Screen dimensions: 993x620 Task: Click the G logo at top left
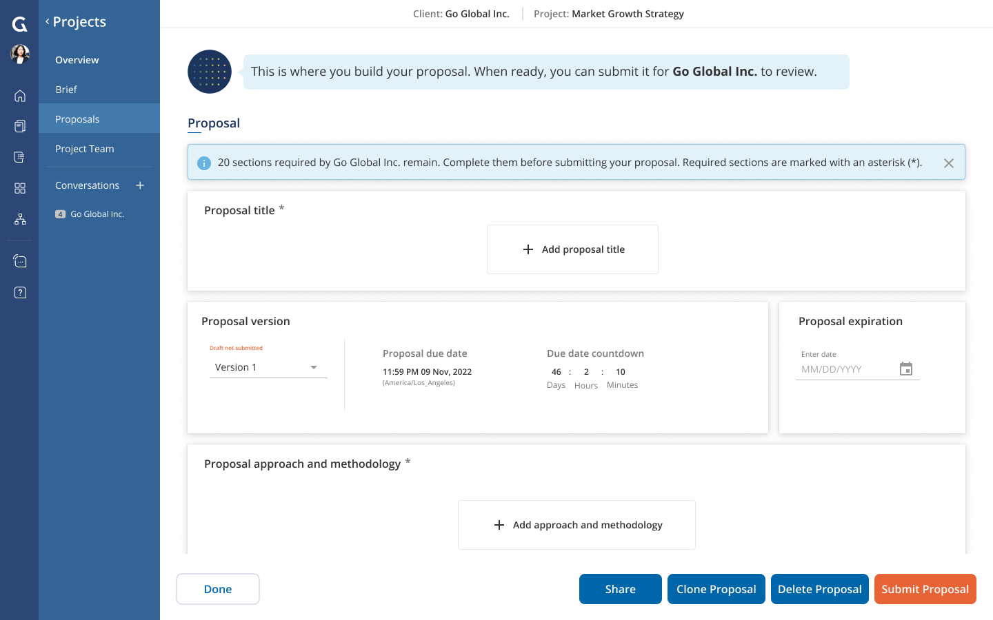(x=19, y=24)
